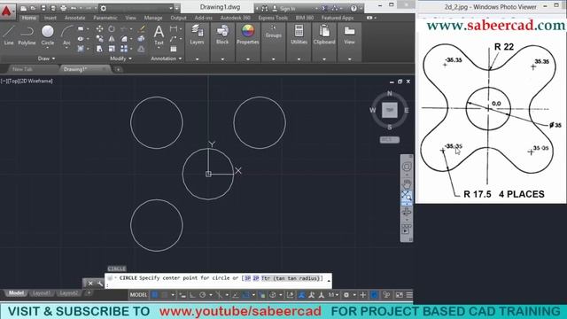The image size is (567, 319).
Task: Open the Clipboard panel
Action: coord(324,35)
